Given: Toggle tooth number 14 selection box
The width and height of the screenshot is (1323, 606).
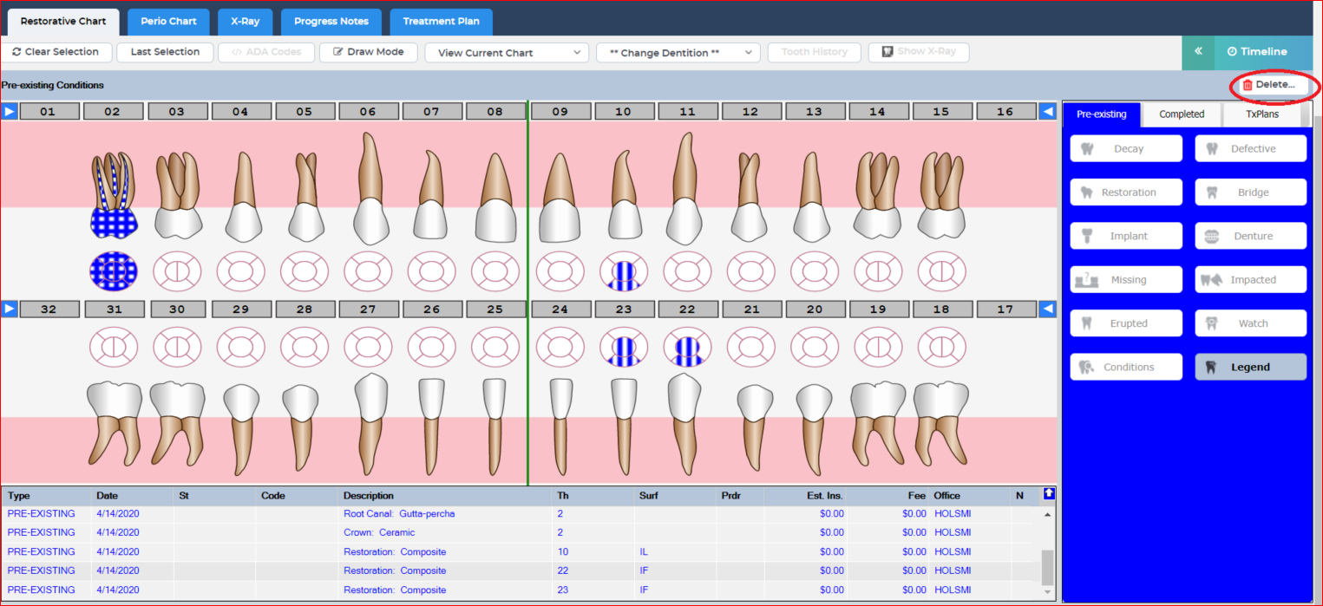Looking at the screenshot, I should pyautogui.click(x=877, y=112).
